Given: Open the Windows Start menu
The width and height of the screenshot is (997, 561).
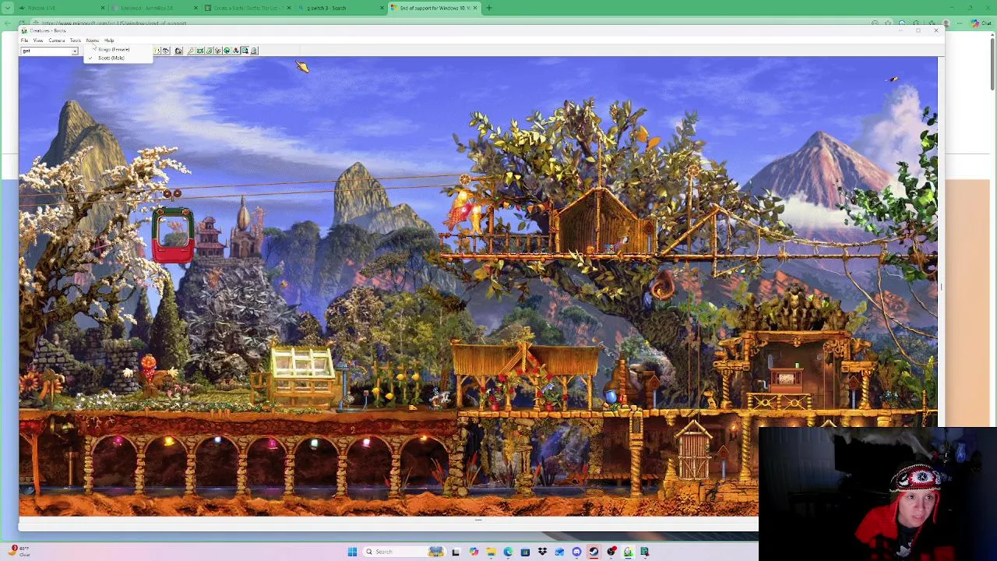Looking at the screenshot, I should (352, 552).
